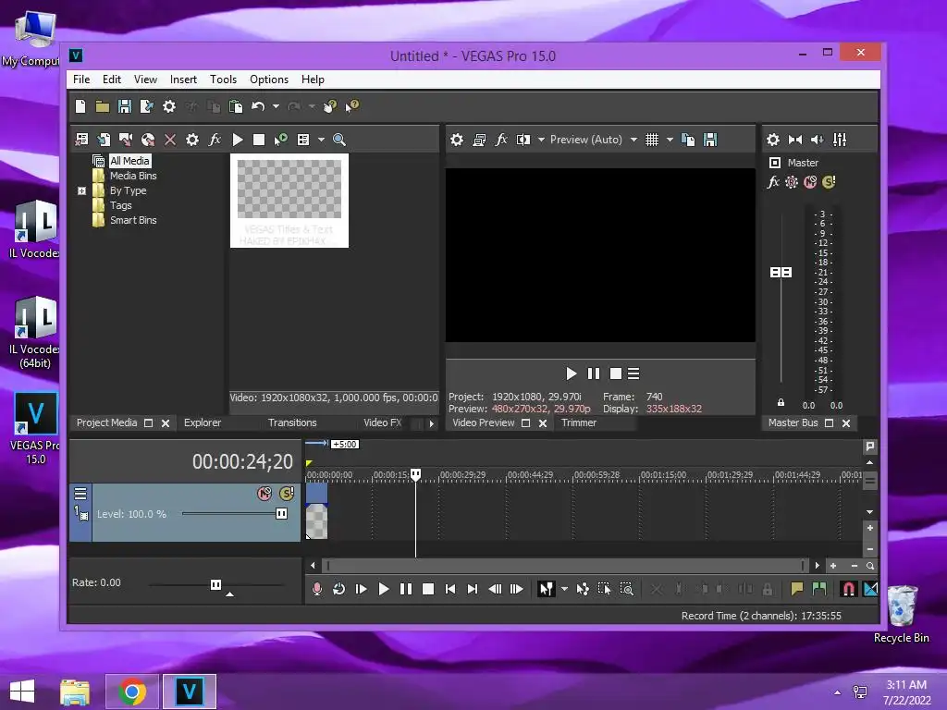
Task: Open Master FX in Master Bus
Action: click(773, 182)
